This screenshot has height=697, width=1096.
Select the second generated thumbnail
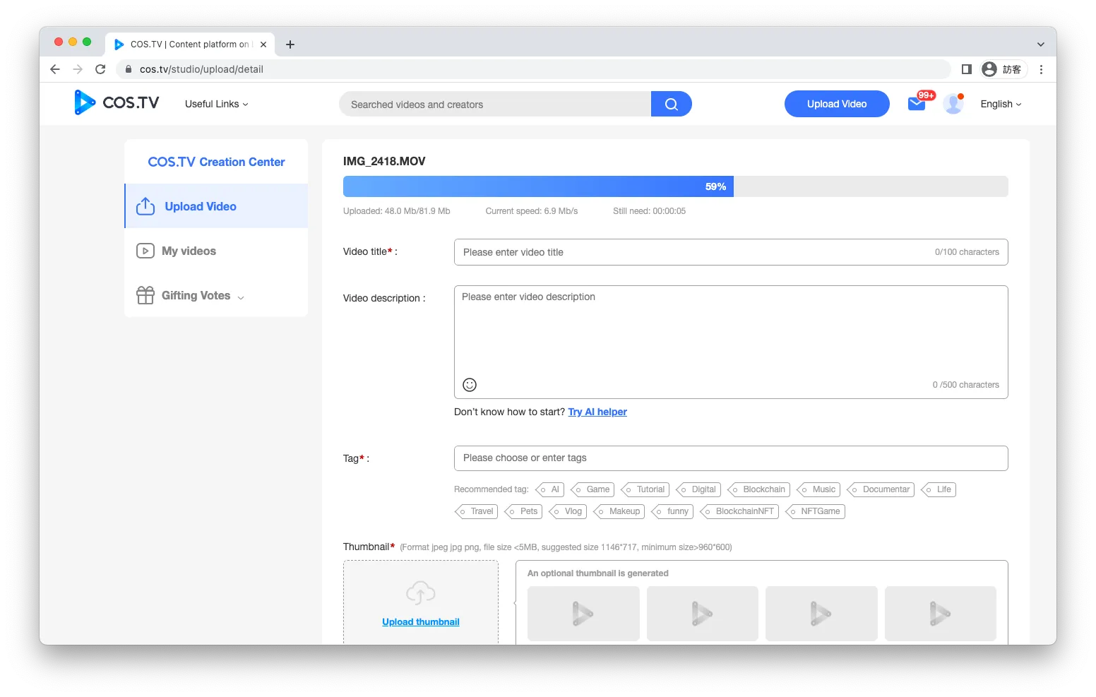703,614
